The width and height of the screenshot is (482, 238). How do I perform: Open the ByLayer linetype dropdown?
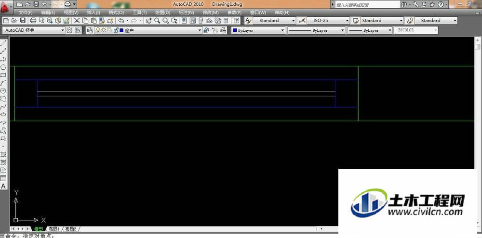tap(316, 30)
